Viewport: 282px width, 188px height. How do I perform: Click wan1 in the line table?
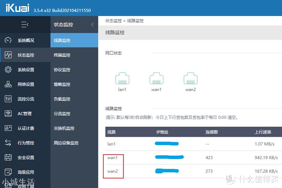click(113, 158)
